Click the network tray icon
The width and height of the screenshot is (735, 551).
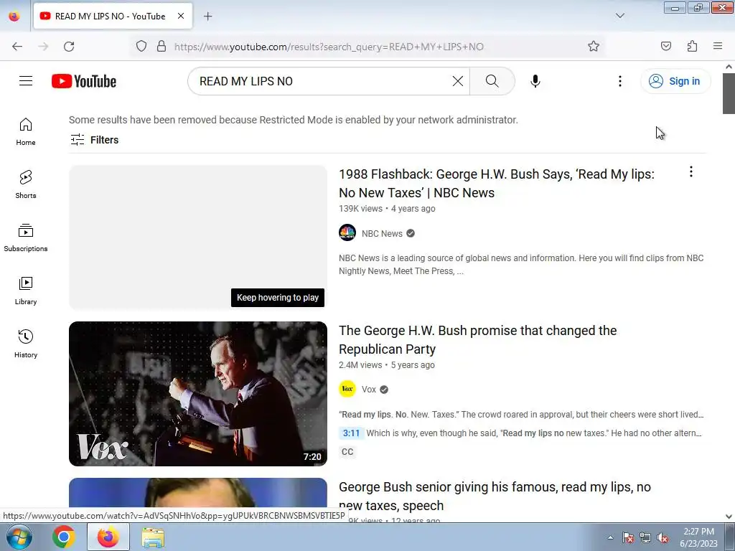coord(645,538)
